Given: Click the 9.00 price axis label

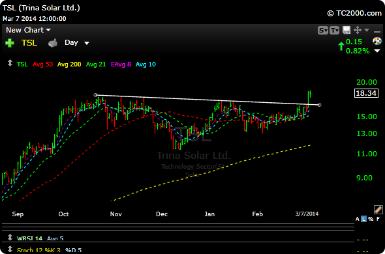Looking at the screenshot, I should (364, 178).
